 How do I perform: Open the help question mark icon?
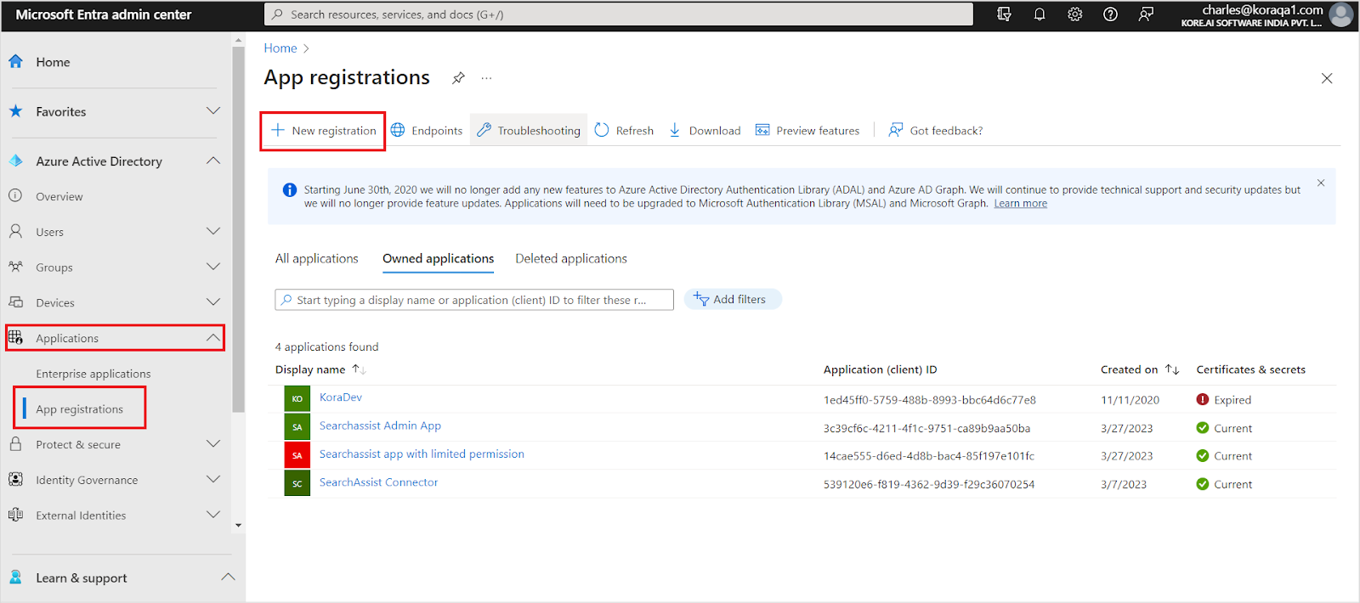click(1110, 14)
